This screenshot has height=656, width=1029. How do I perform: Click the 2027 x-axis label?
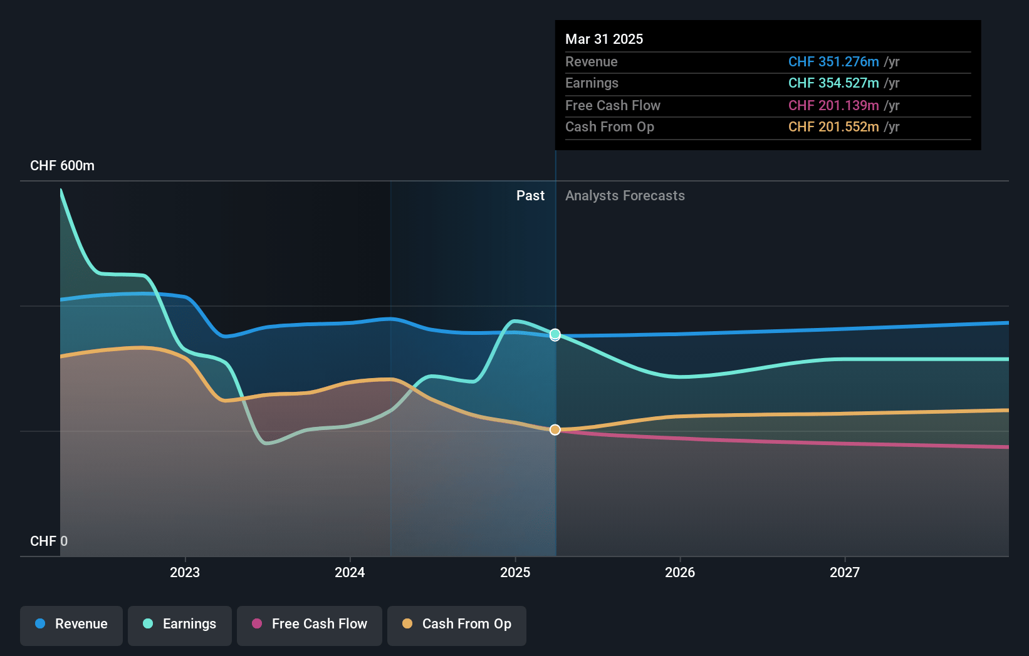(x=845, y=572)
